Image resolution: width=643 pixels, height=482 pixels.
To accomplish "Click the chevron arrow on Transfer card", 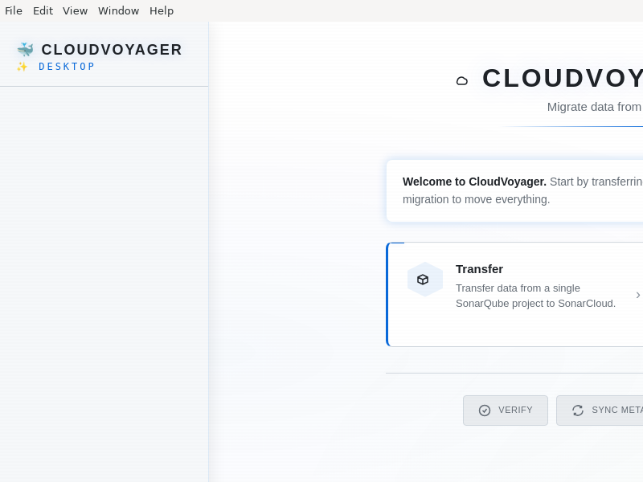I will click(x=638, y=295).
